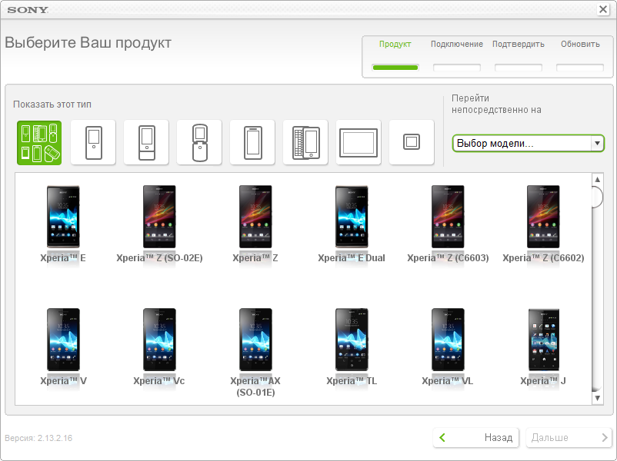The height and width of the screenshot is (461, 617).
Task: Go to the 'Подключение' step tab
Action: 457,44
